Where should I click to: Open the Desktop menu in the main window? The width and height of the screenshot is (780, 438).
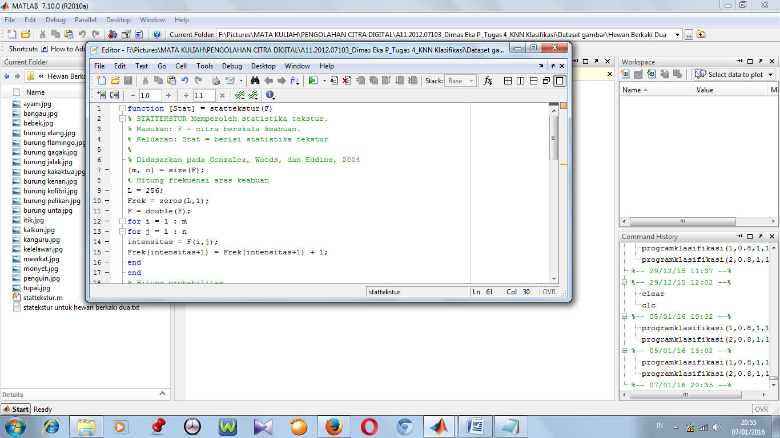click(x=118, y=19)
